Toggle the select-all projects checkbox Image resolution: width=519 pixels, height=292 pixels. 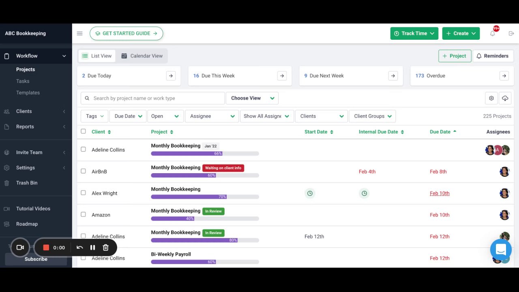pos(83,131)
